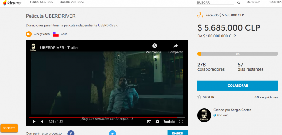Click the search magnifier icon
The image size is (282, 135).
(238, 3)
